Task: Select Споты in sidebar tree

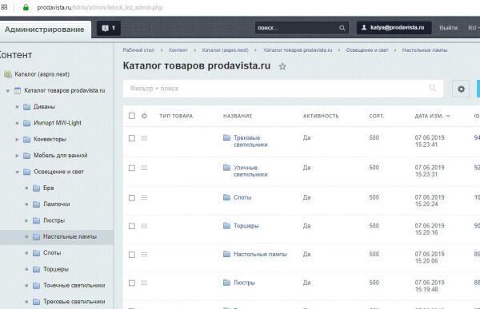Action: click(x=52, y=253)
